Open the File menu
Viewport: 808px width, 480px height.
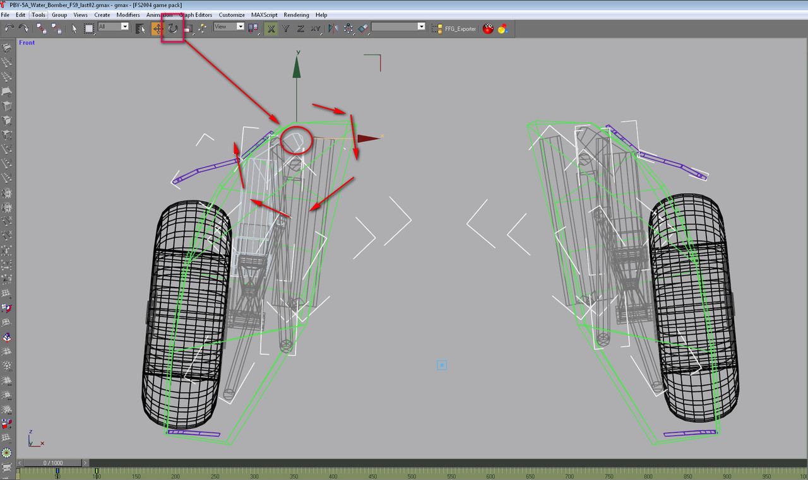pyautogui.click(x=5, y=15)
